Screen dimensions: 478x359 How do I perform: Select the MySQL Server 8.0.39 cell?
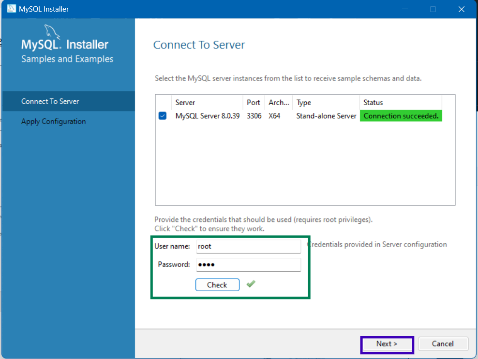click(207, 116)
